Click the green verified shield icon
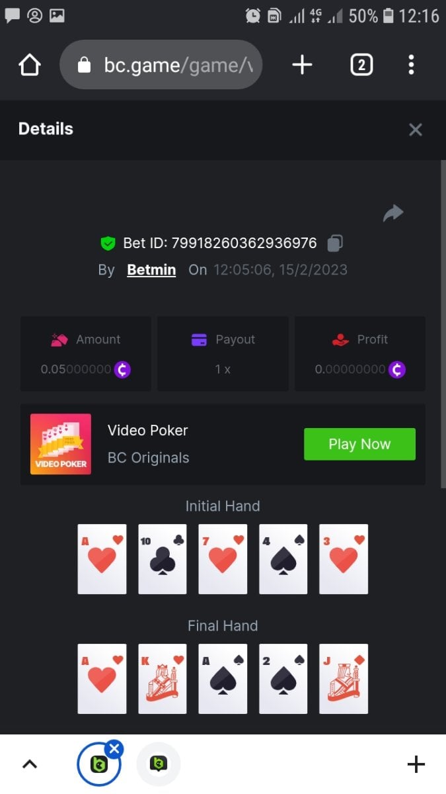The height and width of the screenshot is (794, 446). 108,243
